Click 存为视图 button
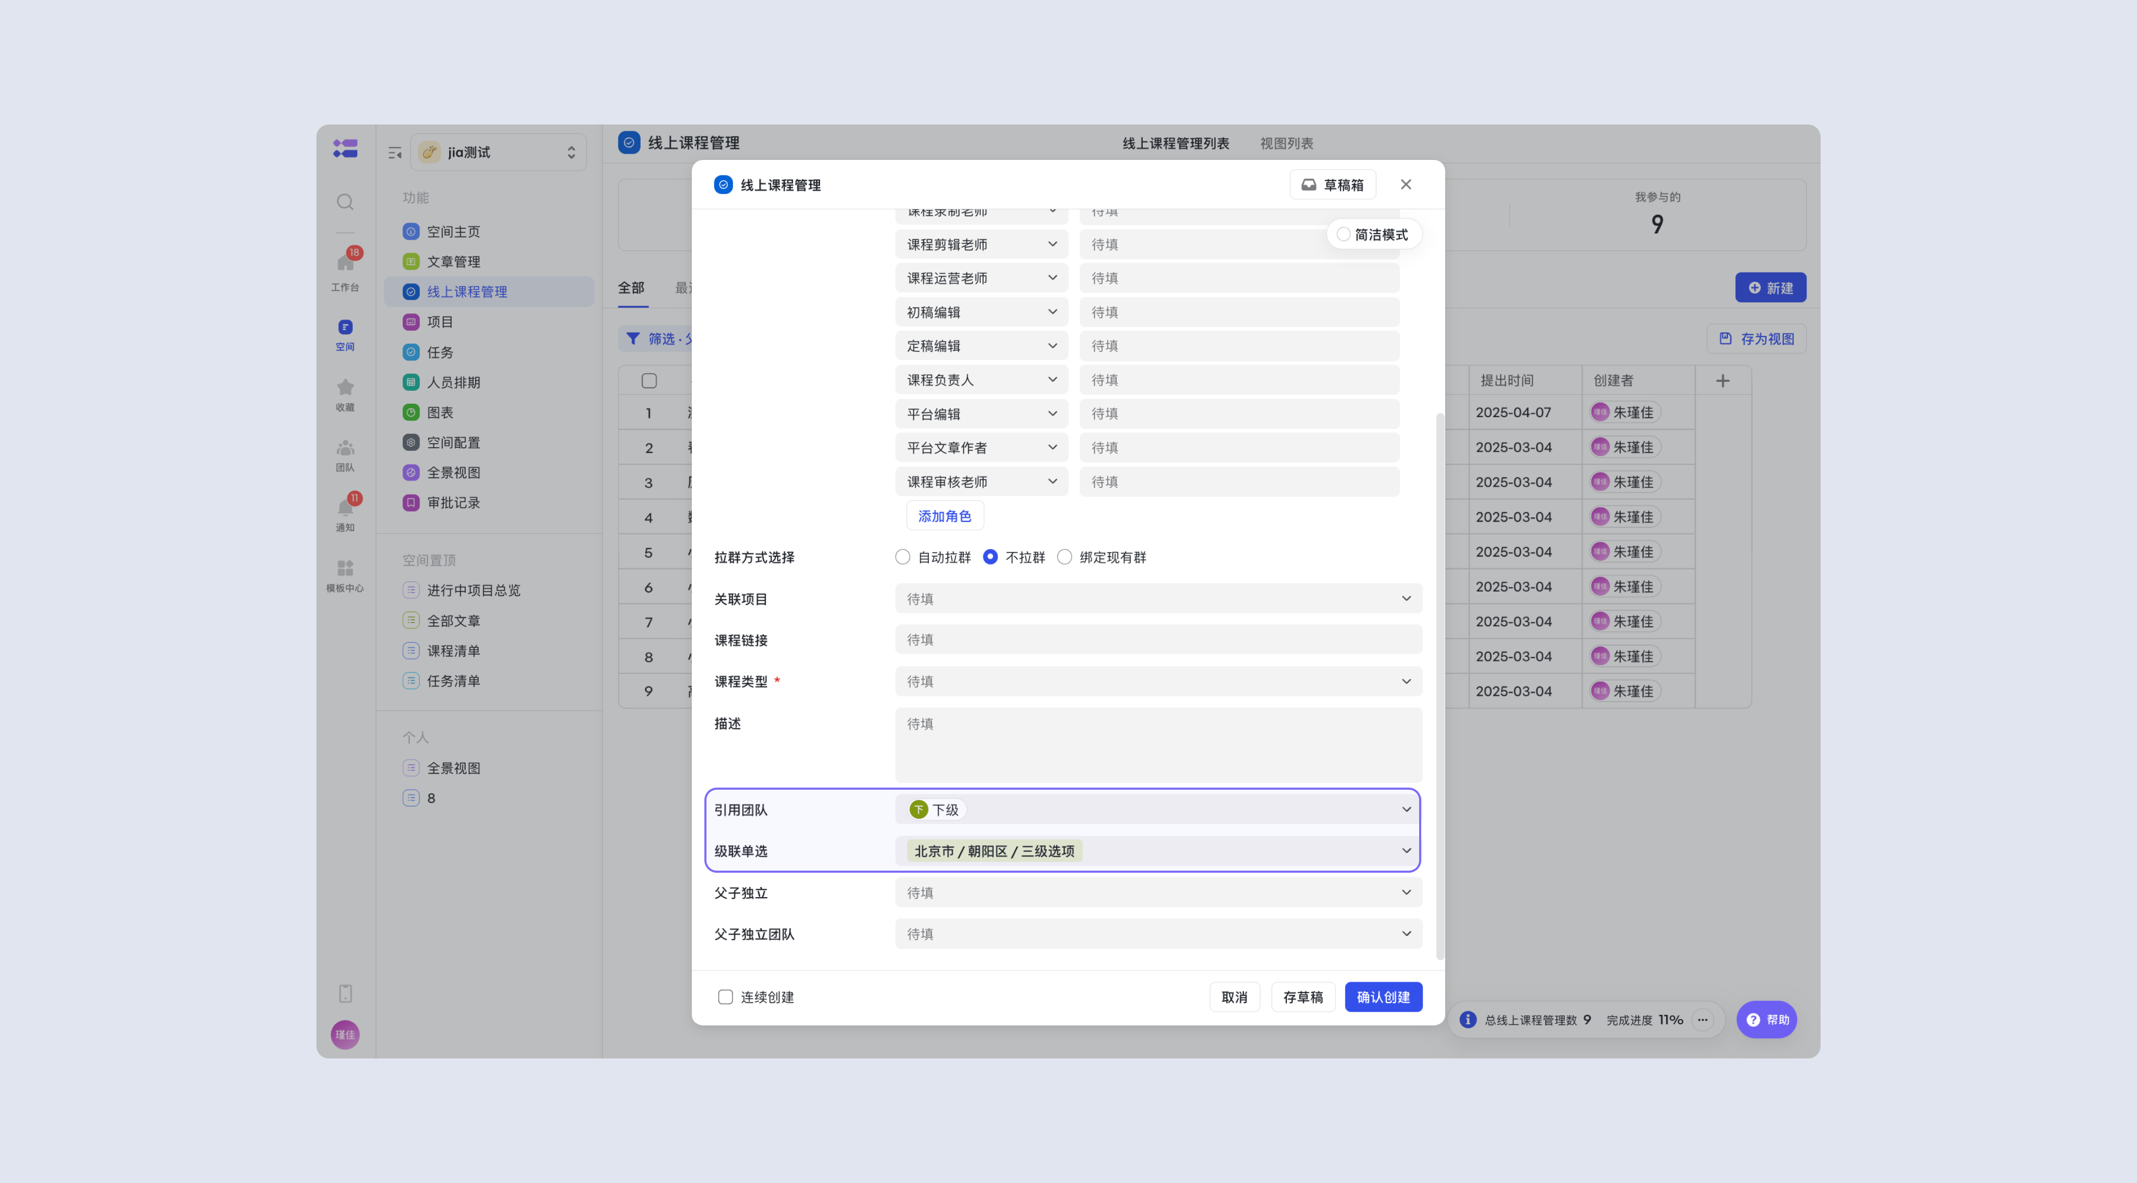The image size is (2137, 1183). click(x=1756, y=338)
